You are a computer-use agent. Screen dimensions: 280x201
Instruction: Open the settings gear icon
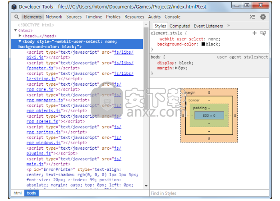(x=263, y=17)
